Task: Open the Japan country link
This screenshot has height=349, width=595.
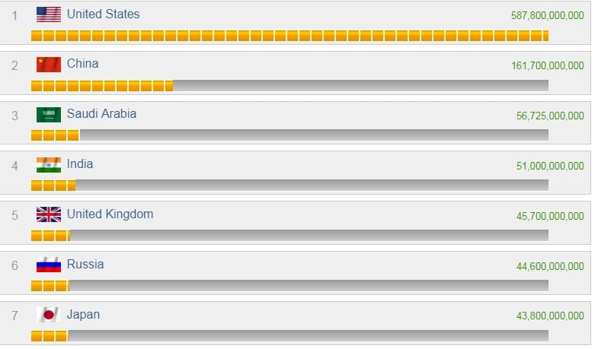Action: 83,315
